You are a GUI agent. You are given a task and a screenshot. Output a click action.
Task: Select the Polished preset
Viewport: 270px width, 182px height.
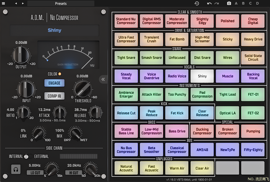tap(228, 21)
